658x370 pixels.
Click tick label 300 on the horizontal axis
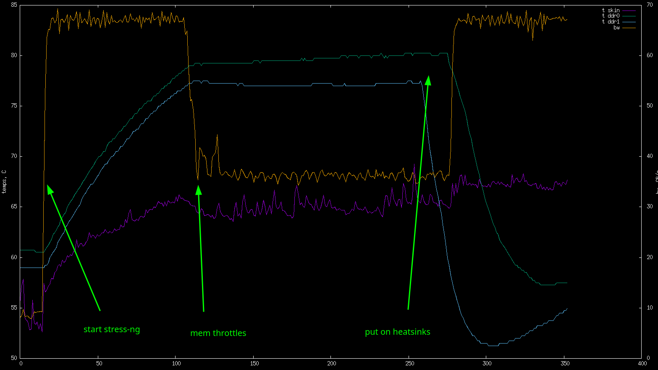[487, 364]
